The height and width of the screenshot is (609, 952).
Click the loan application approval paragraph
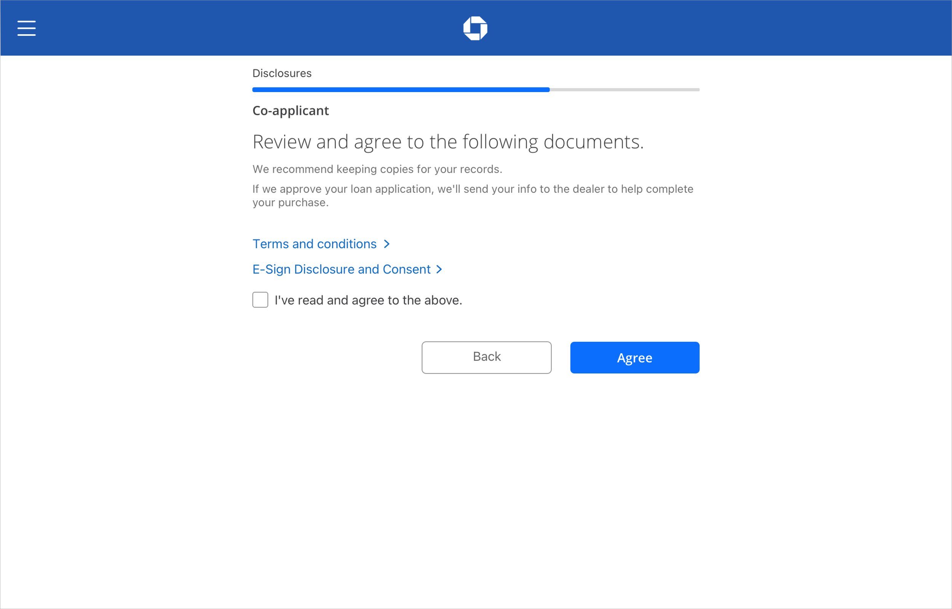[472, 195]
